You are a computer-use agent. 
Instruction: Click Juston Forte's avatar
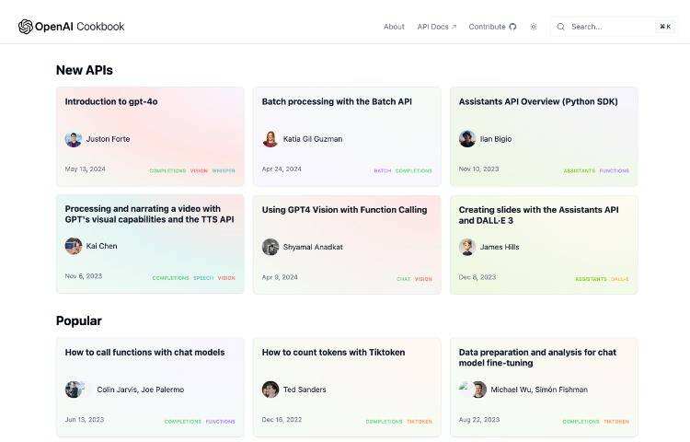pyautogui.click(x=74, y=139)
